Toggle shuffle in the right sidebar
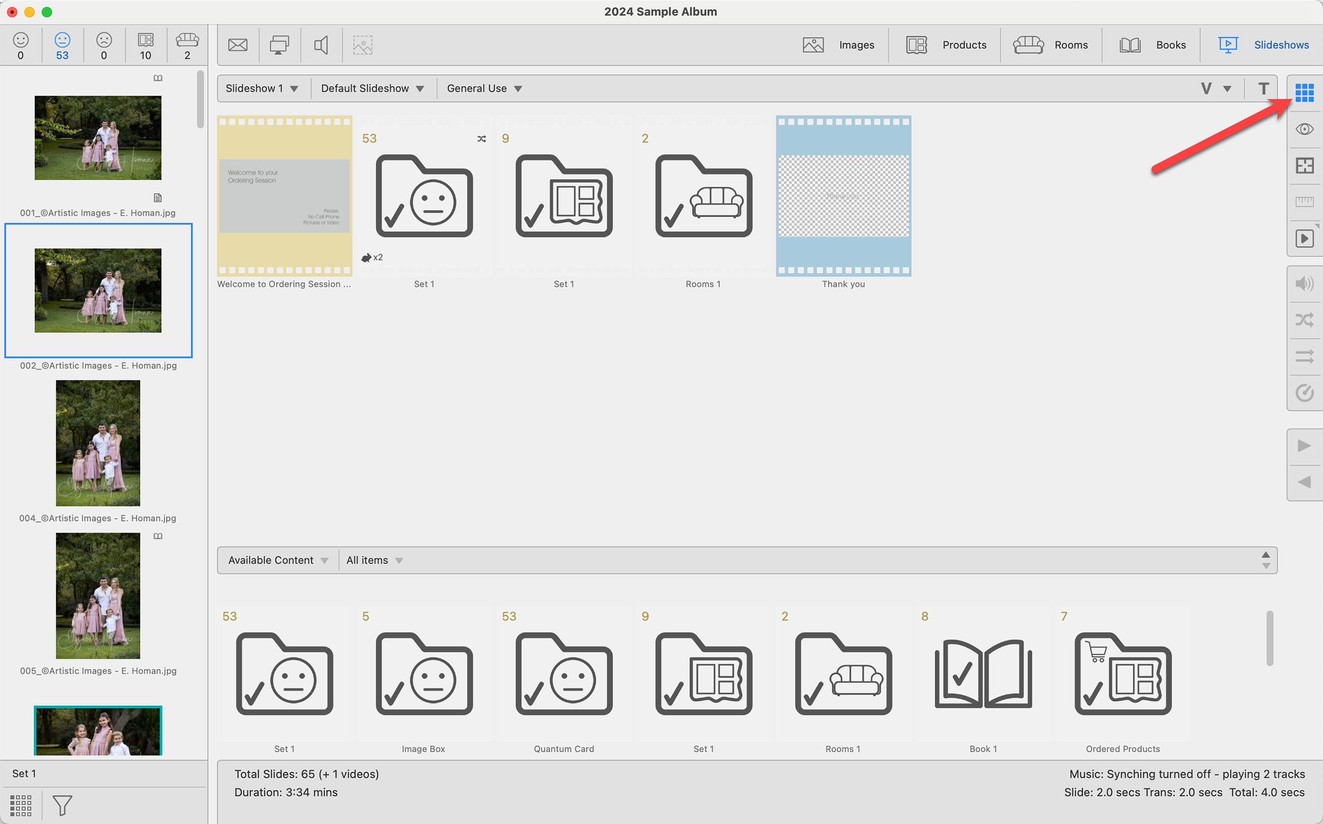 coord(1304,320)
